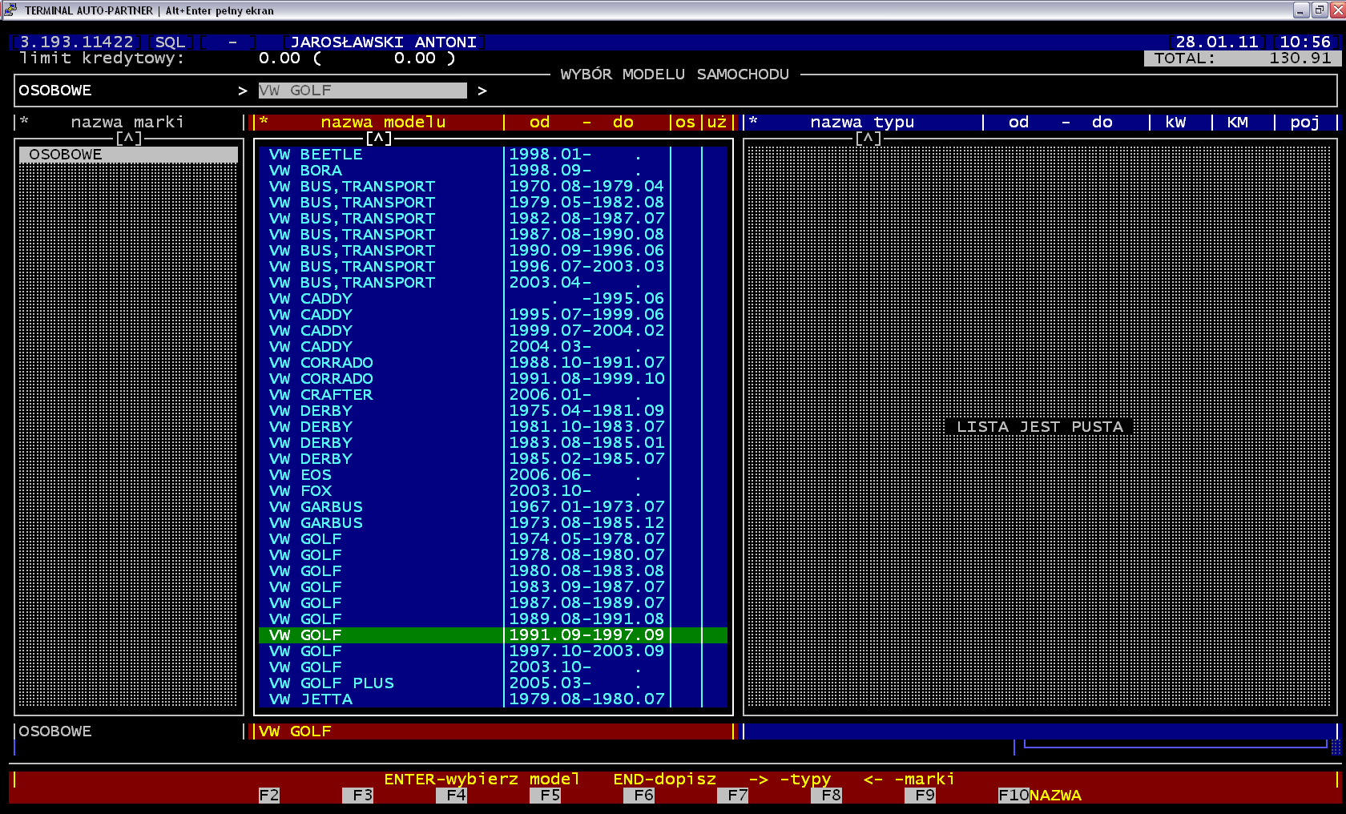This screenshot has width=1346, height=814.
Task: Click the VW GOLF search input field
Action: [362, 91]
